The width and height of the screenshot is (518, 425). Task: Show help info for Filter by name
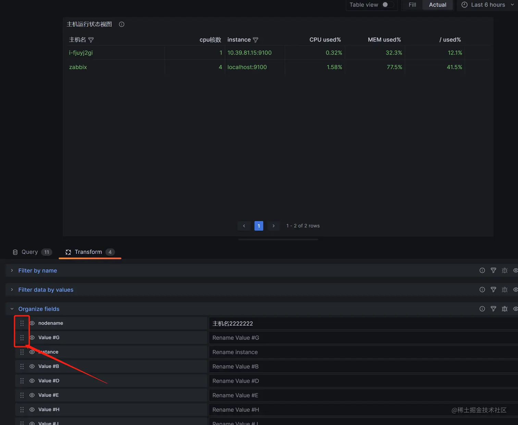(x=482, y=271)
